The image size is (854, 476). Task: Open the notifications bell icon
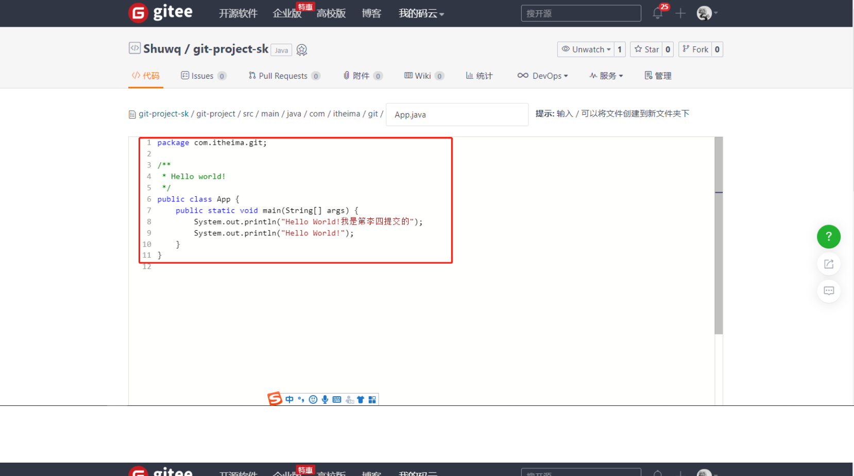coord(657,13)
